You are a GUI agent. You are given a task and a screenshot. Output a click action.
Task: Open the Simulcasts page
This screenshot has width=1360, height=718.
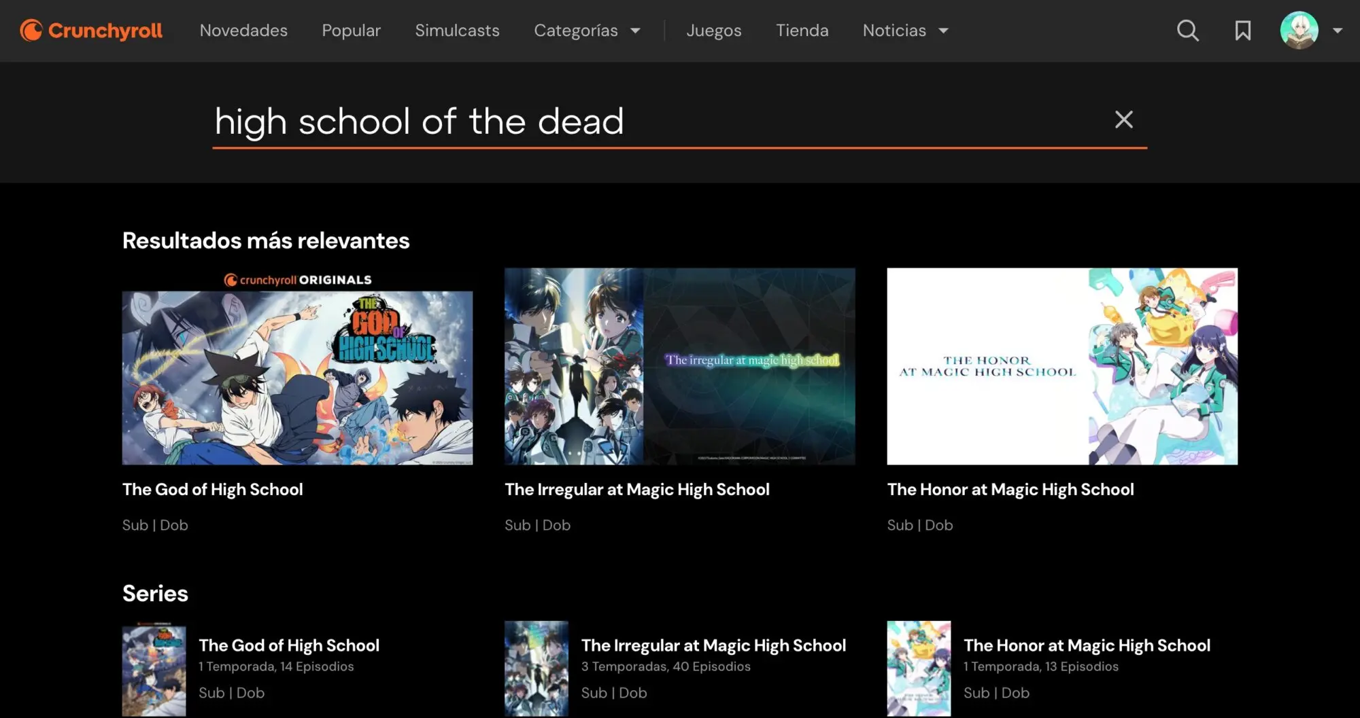(457, 31)
